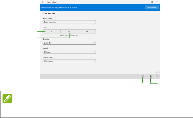Image resolution: width=193 pixels, height=118 pixels.
Task: Click the 'In 14 hours' countdown text
Action: [x=69, y=35]
